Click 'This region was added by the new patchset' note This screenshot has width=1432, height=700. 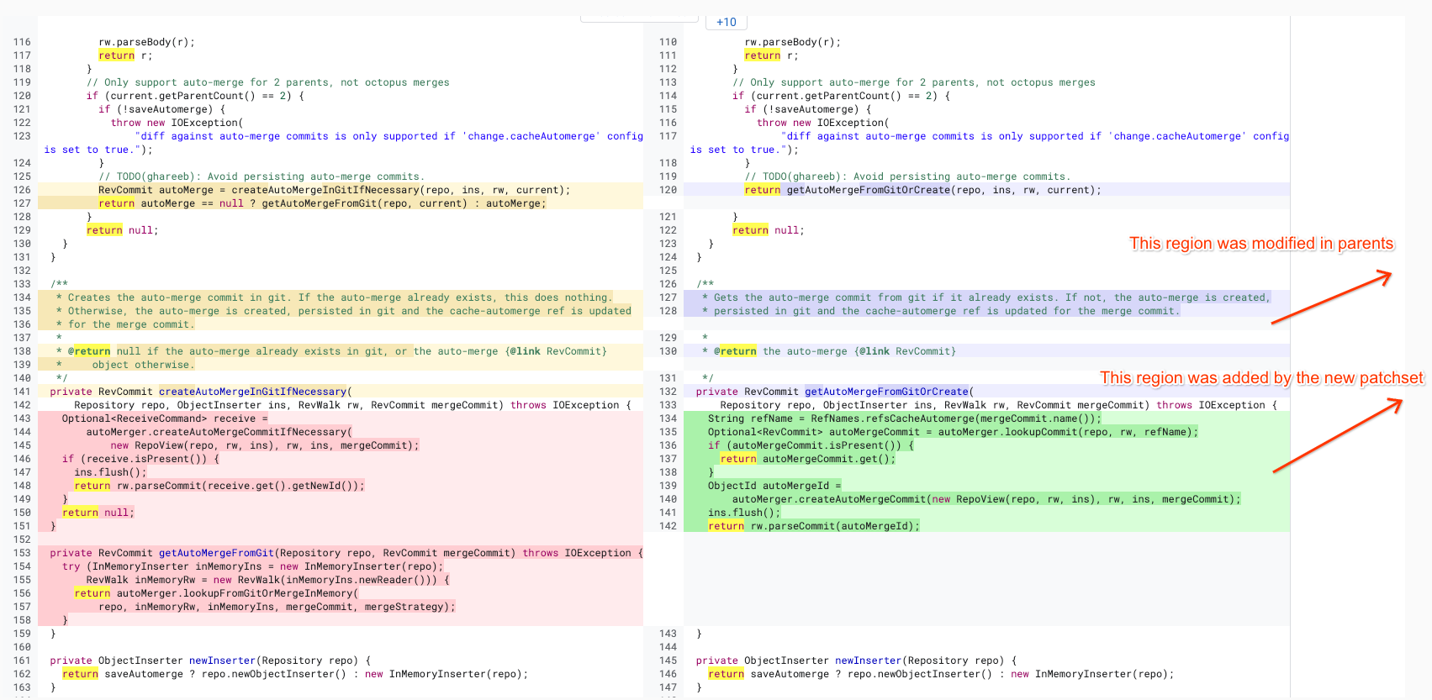(1260, 378)
